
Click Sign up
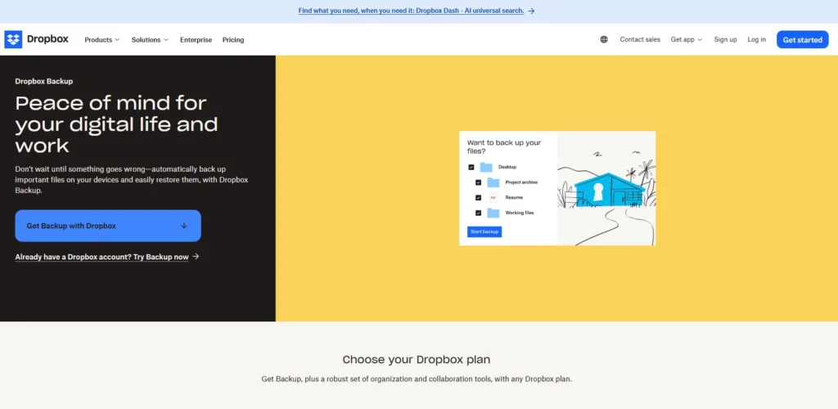point(725,39)
